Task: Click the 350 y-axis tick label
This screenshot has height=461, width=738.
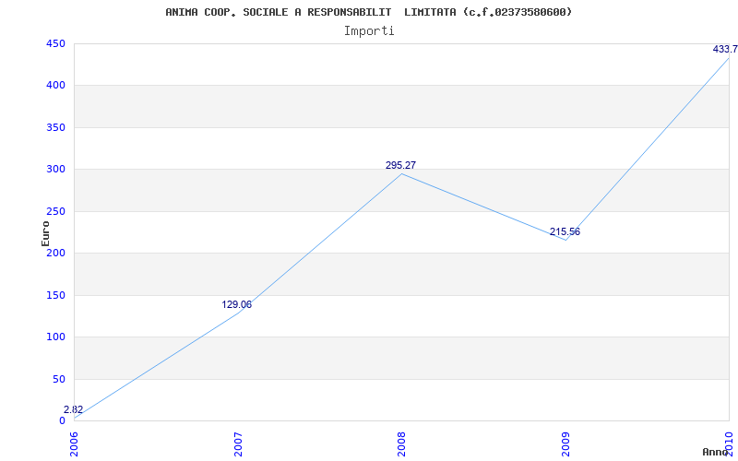Action: tap(55, 127)
